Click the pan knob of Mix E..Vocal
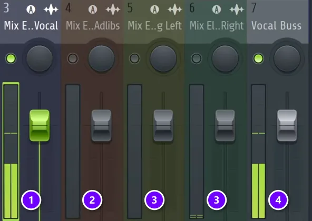 point(40,58)
